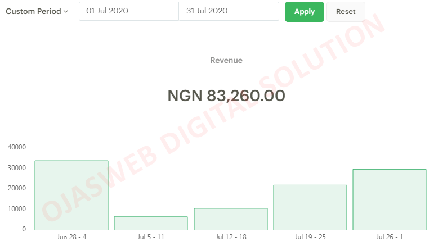Select the Jul 5 - 11 revenue bar
The width and height of the screenshot is (434, 250).
pos(151,223)
